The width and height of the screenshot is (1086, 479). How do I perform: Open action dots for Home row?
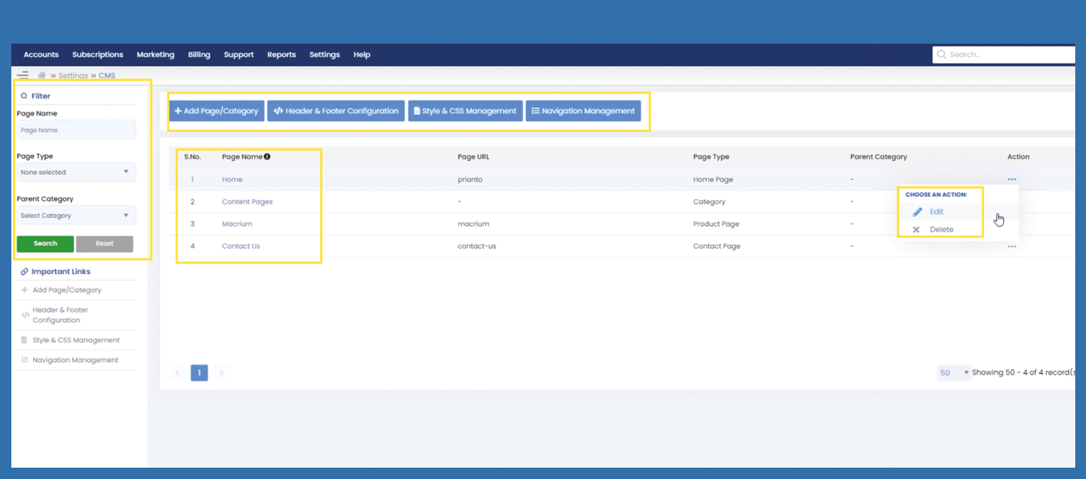point(1012,179)
